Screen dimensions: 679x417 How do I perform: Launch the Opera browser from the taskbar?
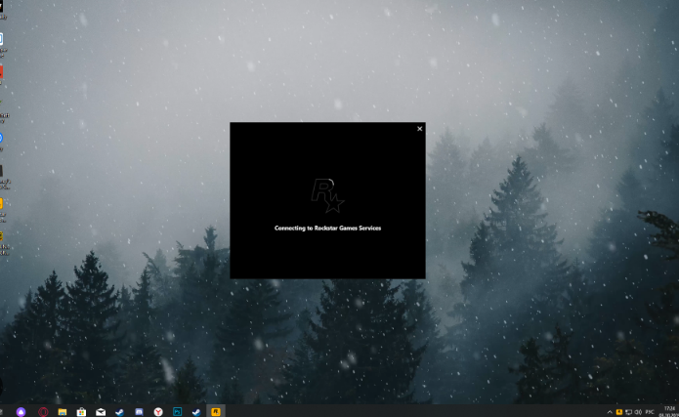pos(43,412)
